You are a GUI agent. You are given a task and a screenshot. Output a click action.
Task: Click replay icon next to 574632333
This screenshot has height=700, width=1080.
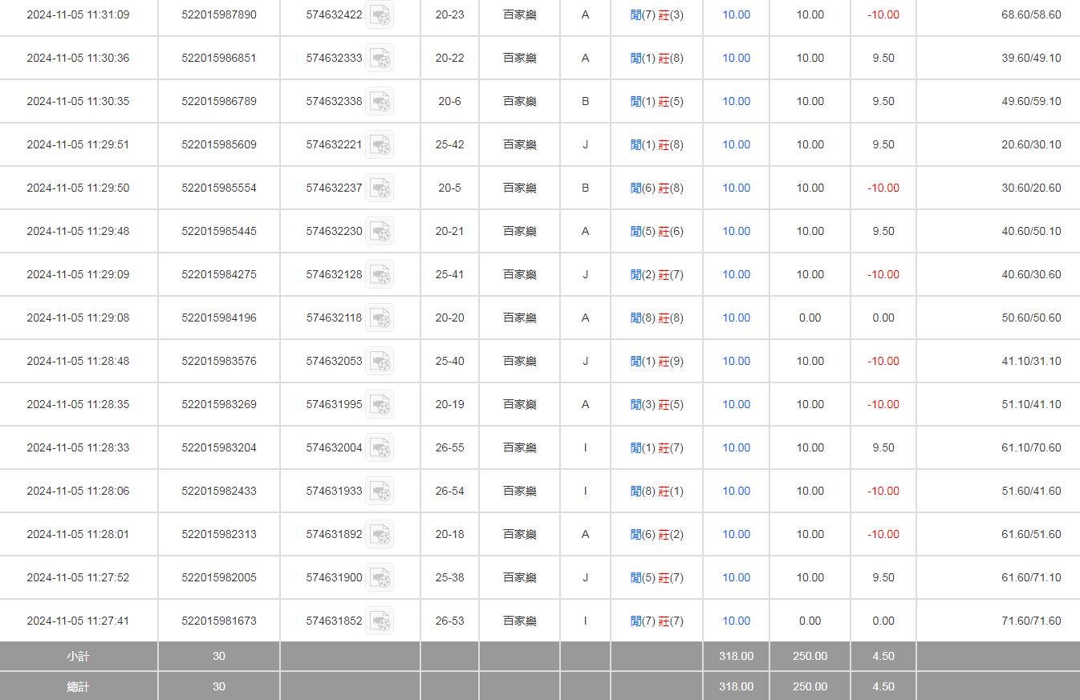[x=380, y=59]
